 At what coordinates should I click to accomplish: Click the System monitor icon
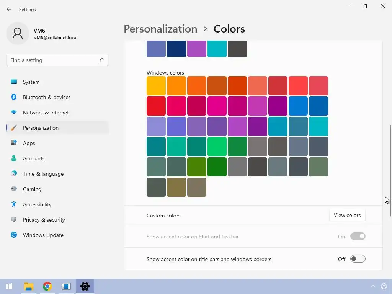click(14, 82)
